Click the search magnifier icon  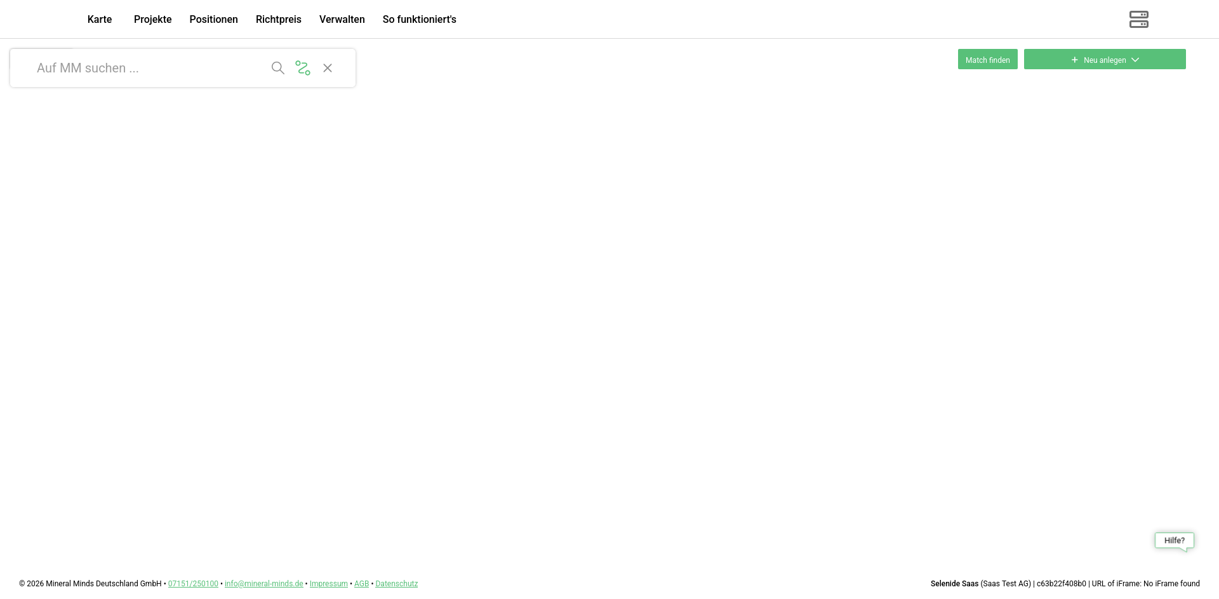tap(277, 68)
